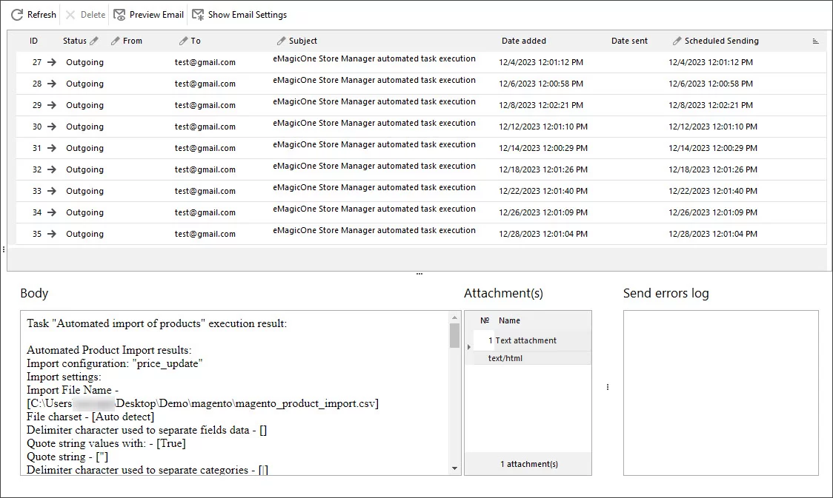This screenshot has width=833, height=498.
Task: Click the Import configuration "price_update" line
Action: [x=114, y=363]
